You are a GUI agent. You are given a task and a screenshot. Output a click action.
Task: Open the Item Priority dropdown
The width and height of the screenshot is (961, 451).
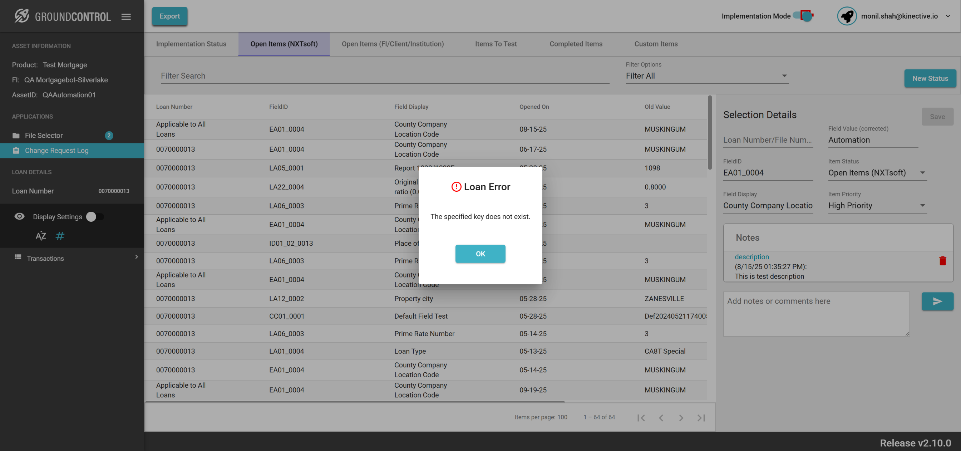tap(877, 206)
